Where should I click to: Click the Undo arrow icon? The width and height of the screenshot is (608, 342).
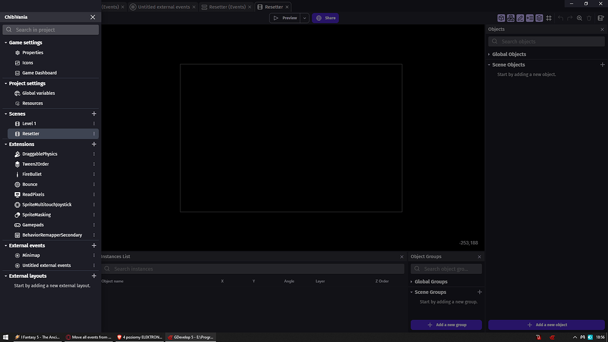click(x=560, y=18)
